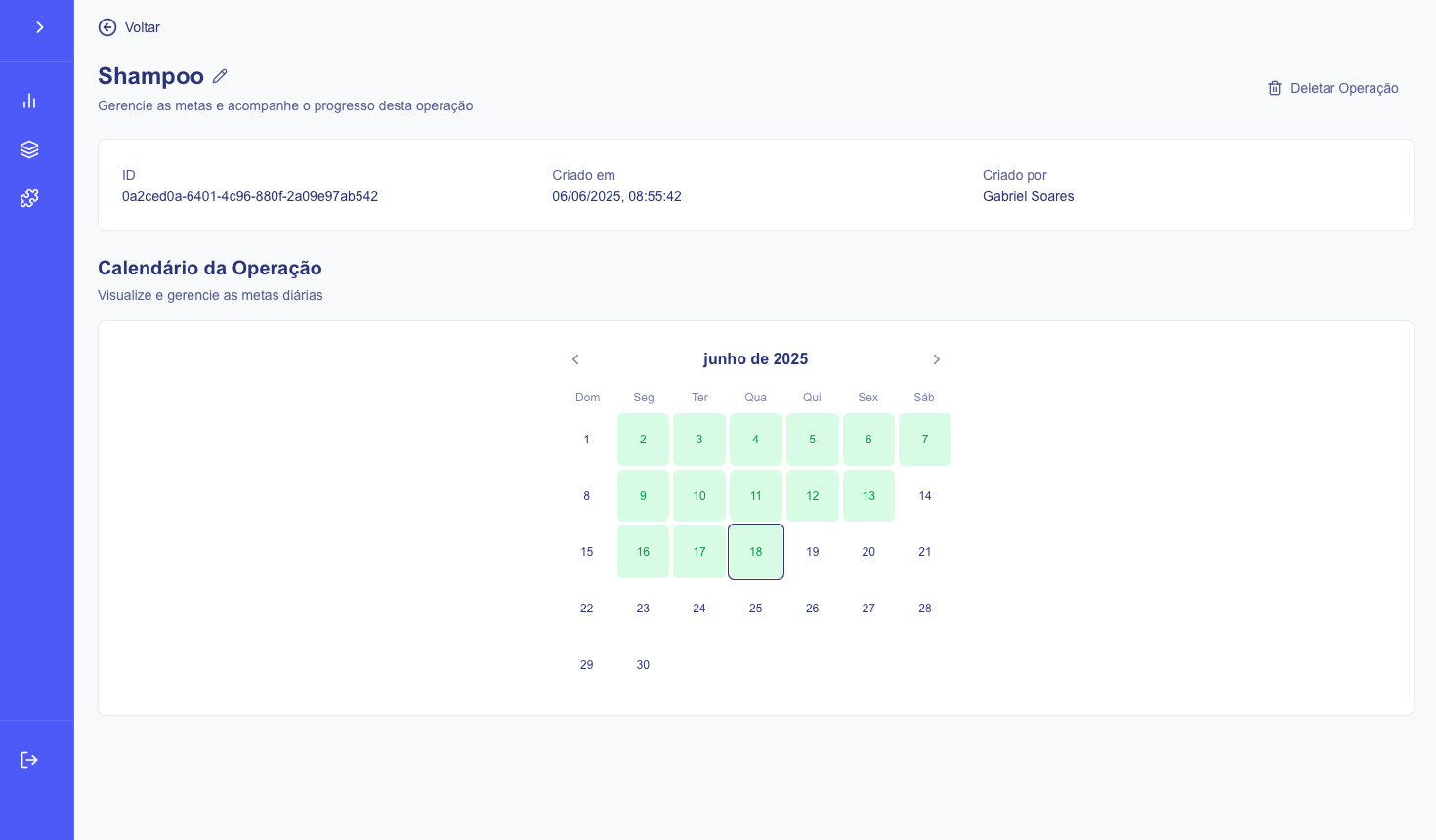The height and width of the screenshot is (840, 1436).
Task: Open the bar chart dashboard icon
Action: pyautogui.click(x=29, y=101)
